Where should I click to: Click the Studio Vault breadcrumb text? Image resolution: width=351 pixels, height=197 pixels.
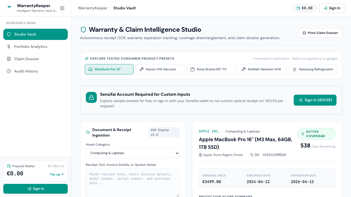(124, 8)
